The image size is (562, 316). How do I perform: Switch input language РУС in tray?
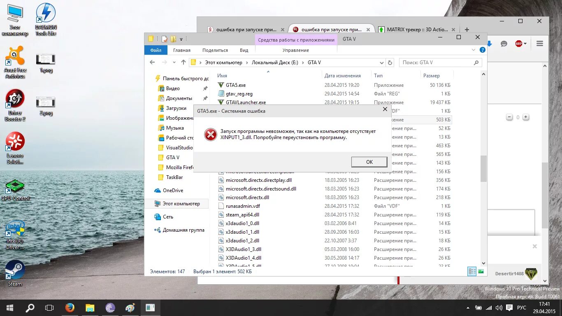tap(521, 308)
